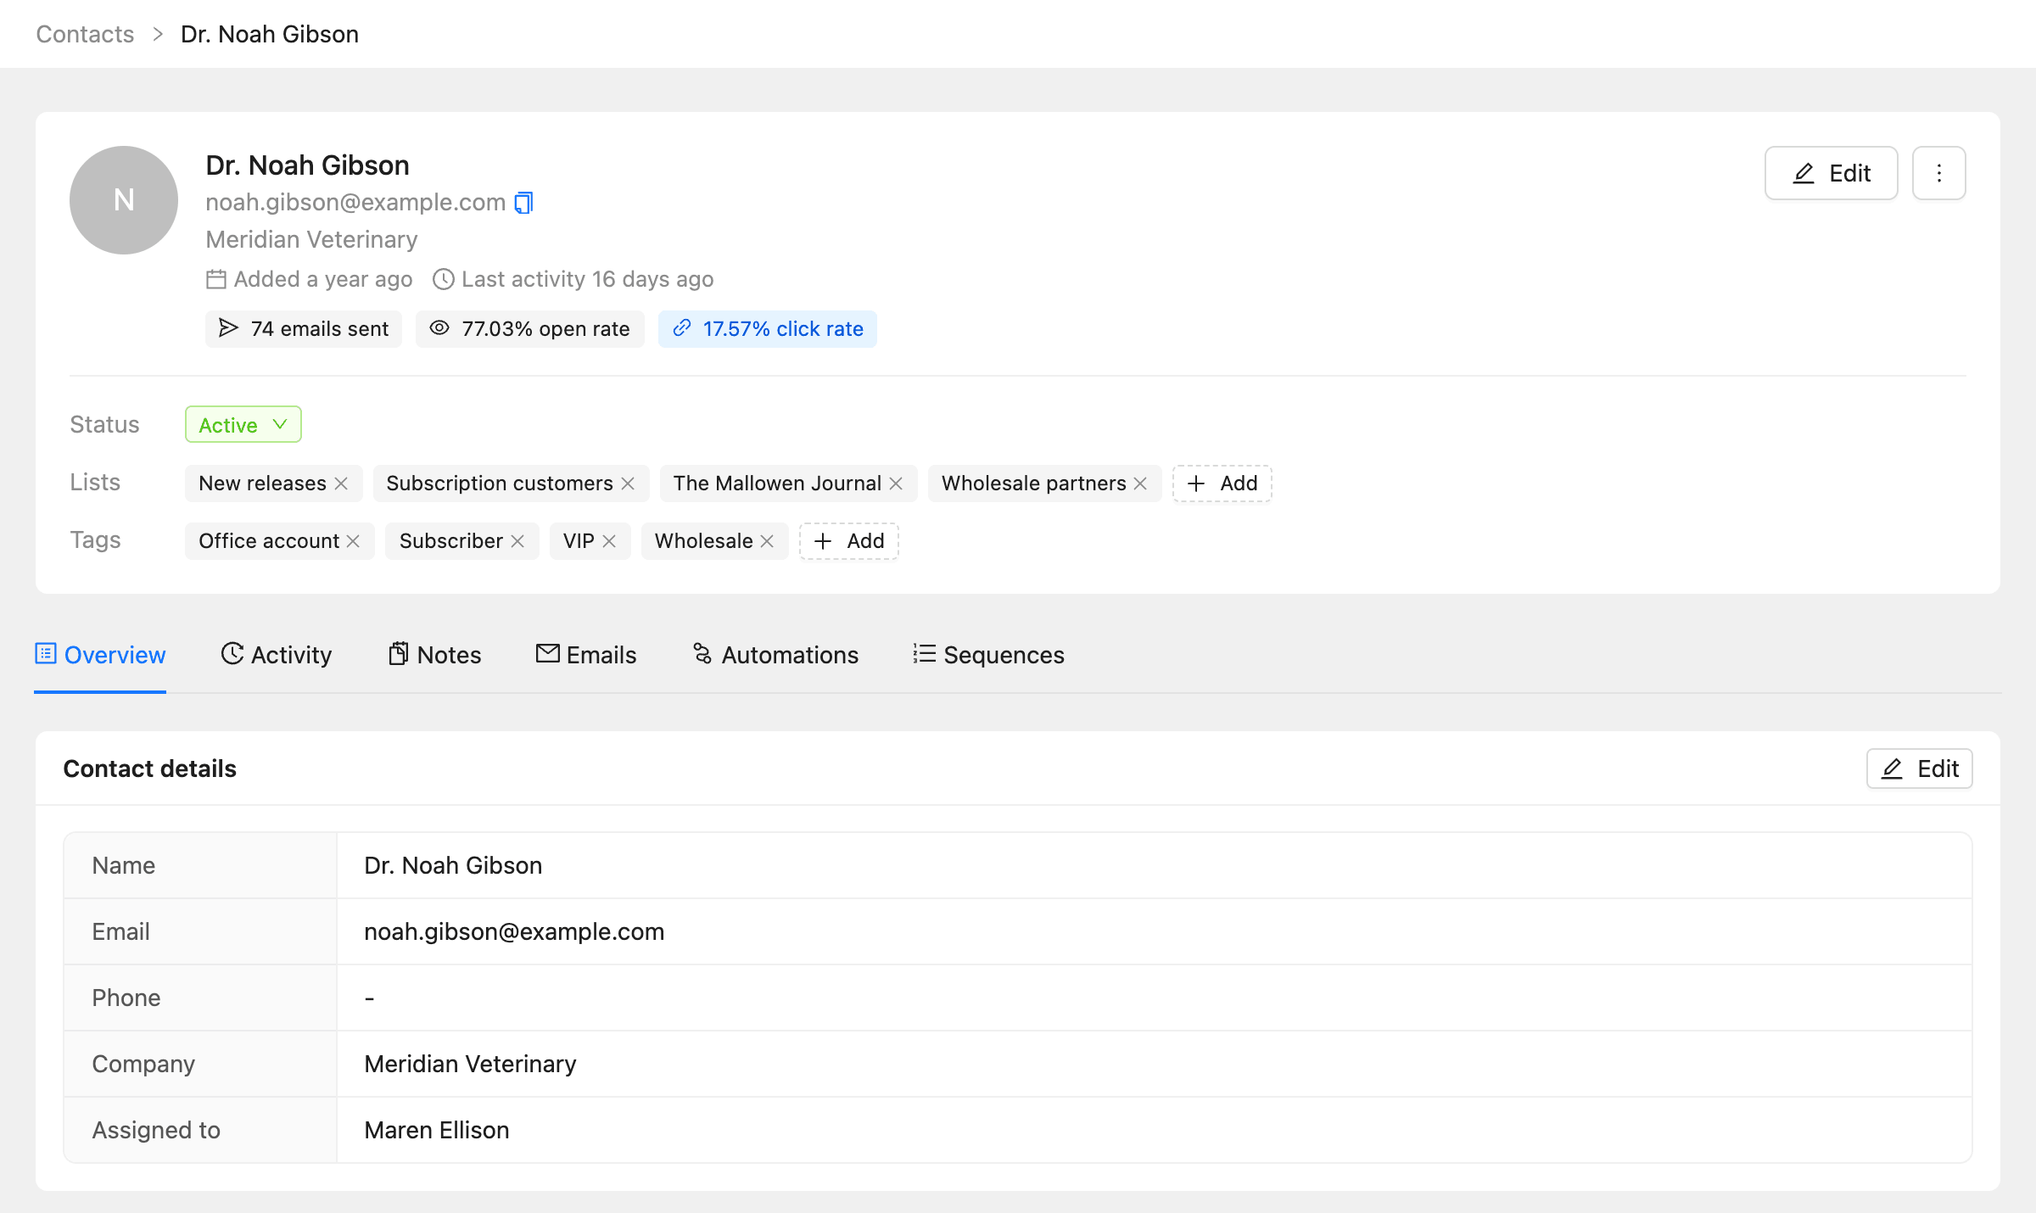Remove the Subscriber tag
Image resolution: width=2036 pixels, height=1213 pixels.
[x=517, y=541]
